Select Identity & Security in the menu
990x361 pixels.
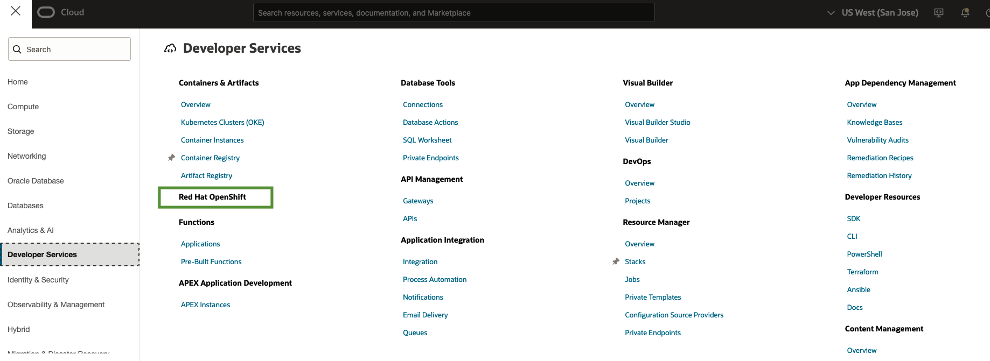tap(38, 280)
